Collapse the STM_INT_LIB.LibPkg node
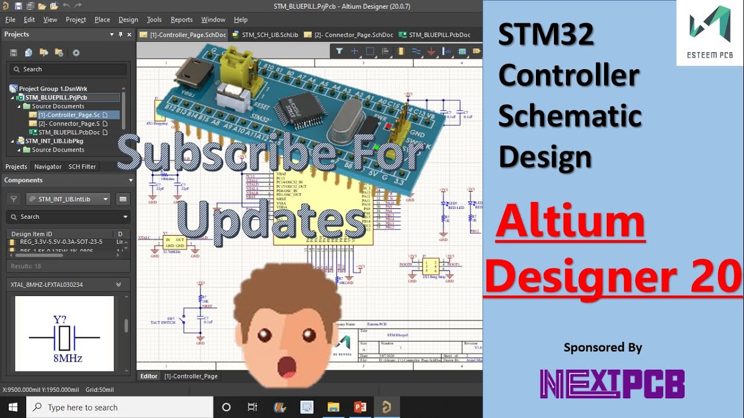The width and height of the screenshot is (744, 418). click(13, 141)
